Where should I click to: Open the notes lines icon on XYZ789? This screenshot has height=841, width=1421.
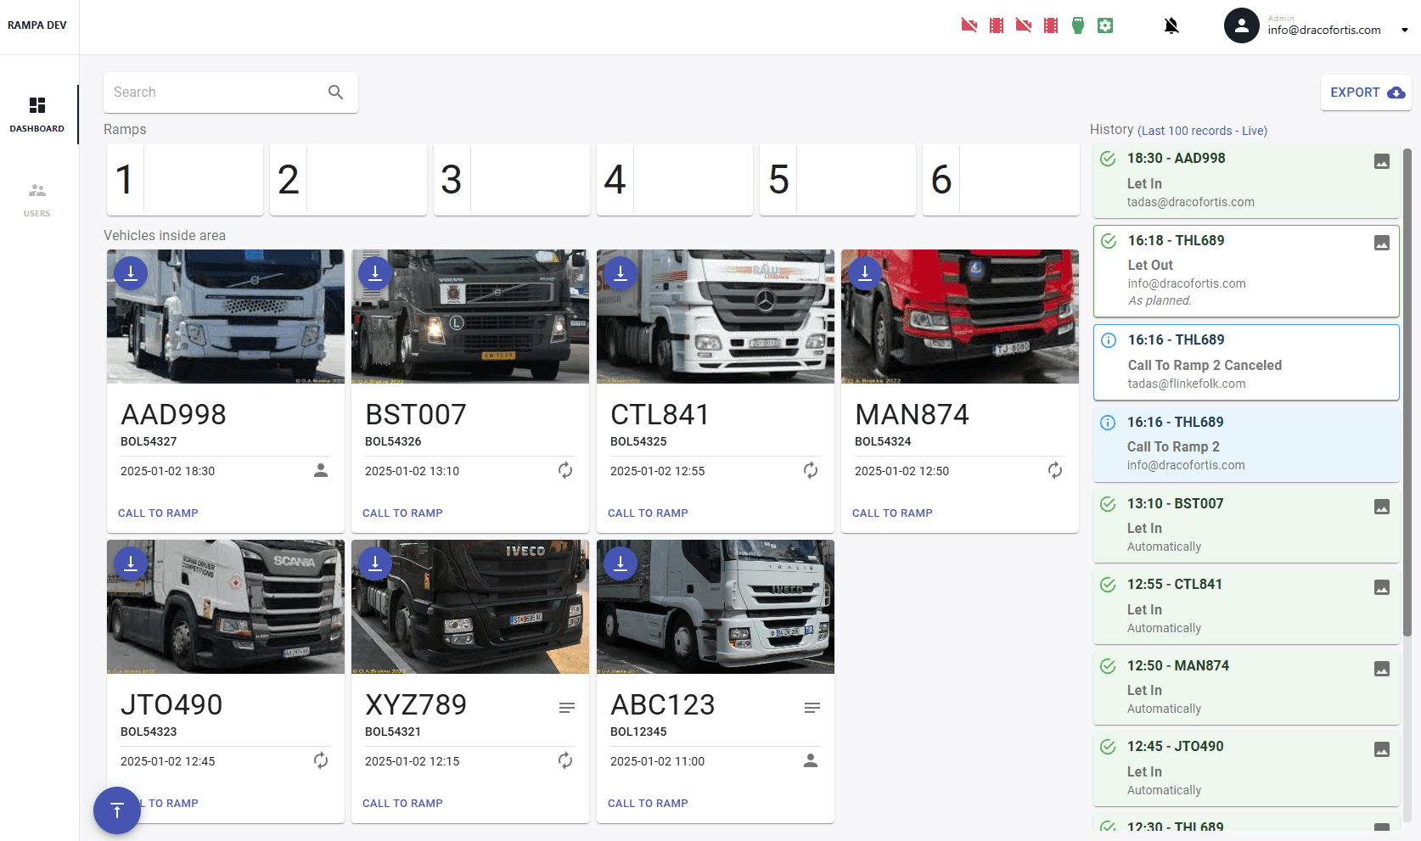(x=567, y=708)
